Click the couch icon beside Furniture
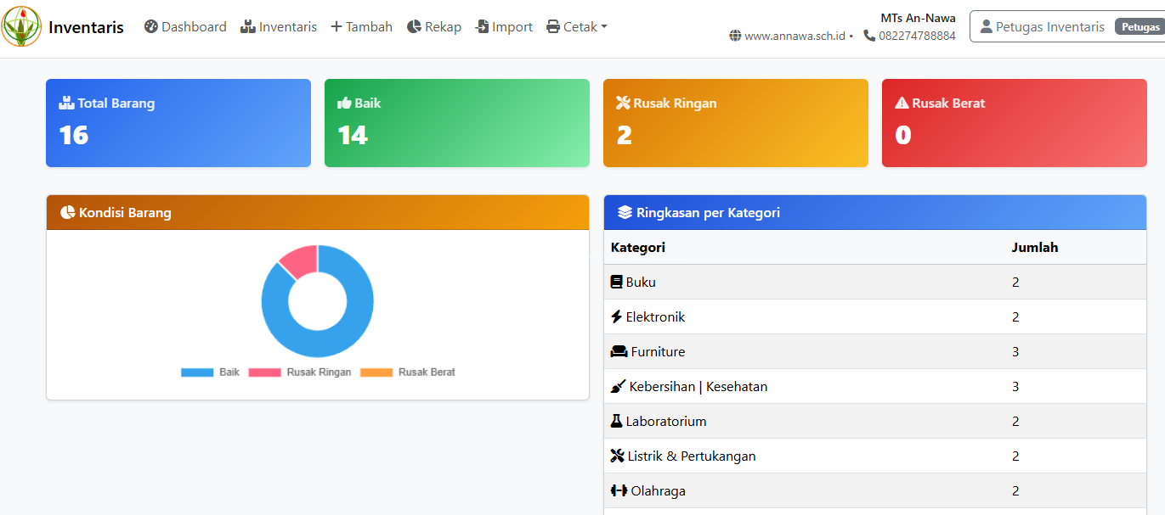Screen dimensions: 1165x515 coord(619,351)
